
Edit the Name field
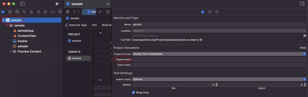click(219, 24)
